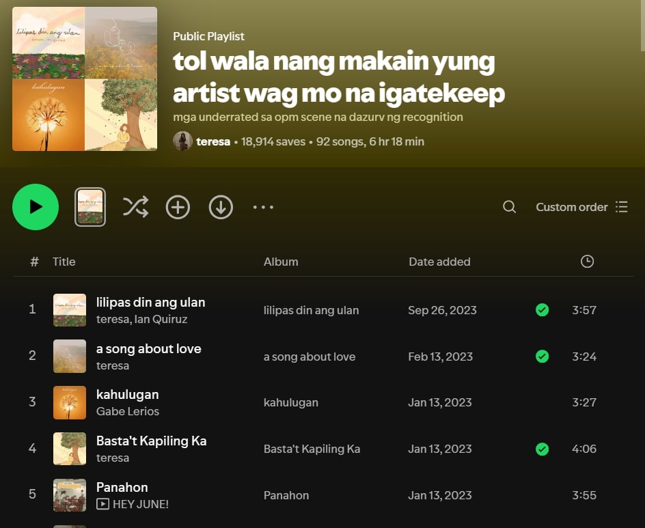Screen dimensions: 645x528
Task: Click the playlist owner avatar image
Action: click(182, 141)
